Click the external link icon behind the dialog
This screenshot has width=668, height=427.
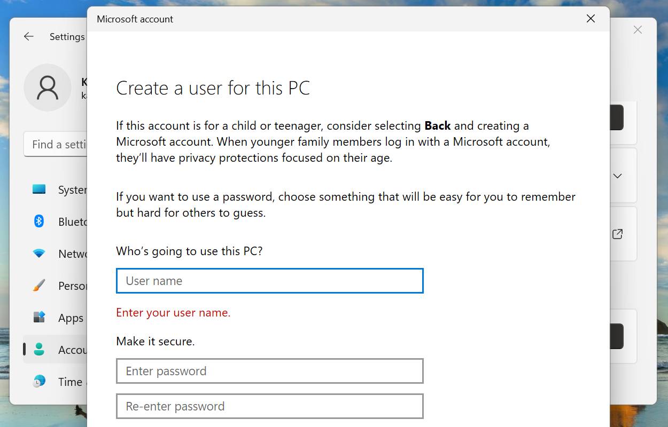tap(617, 234)
